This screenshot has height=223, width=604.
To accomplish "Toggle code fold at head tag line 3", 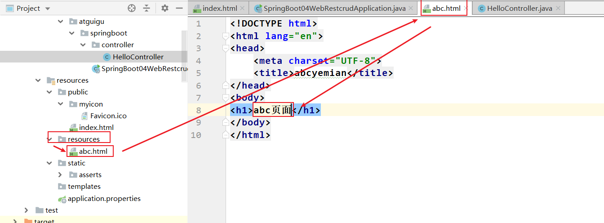I will click(x=226, y=49).
